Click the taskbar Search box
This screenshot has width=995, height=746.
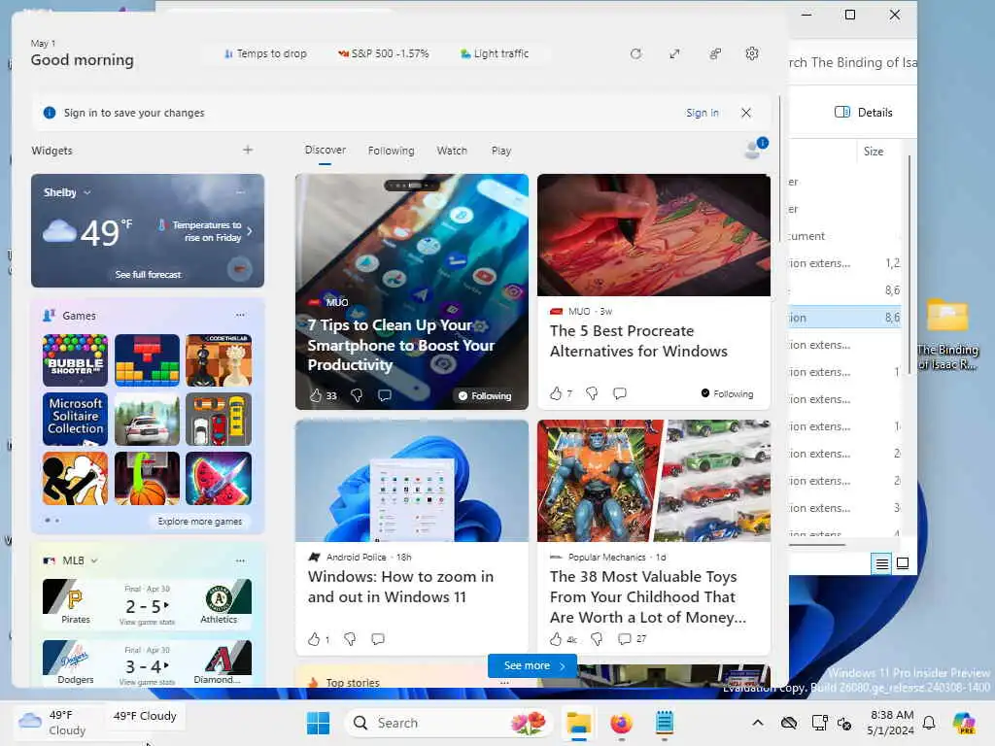pyautogui.click(x=449, y=723)
